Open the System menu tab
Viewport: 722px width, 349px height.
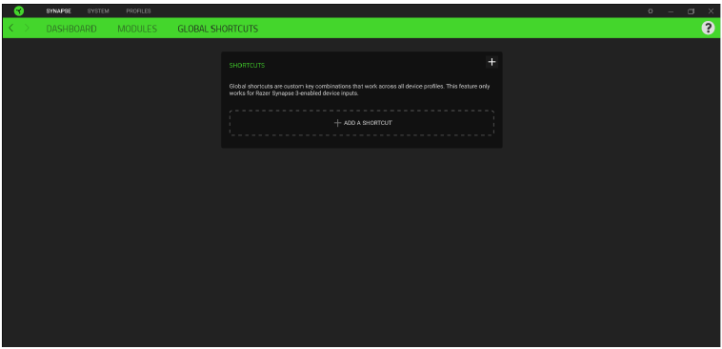pos(98,11)
